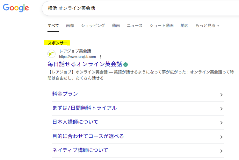Open the 目的に合わせてコースが選べる sitelink
This screenshot has width=239, height=160.
[x=88, y=136]
